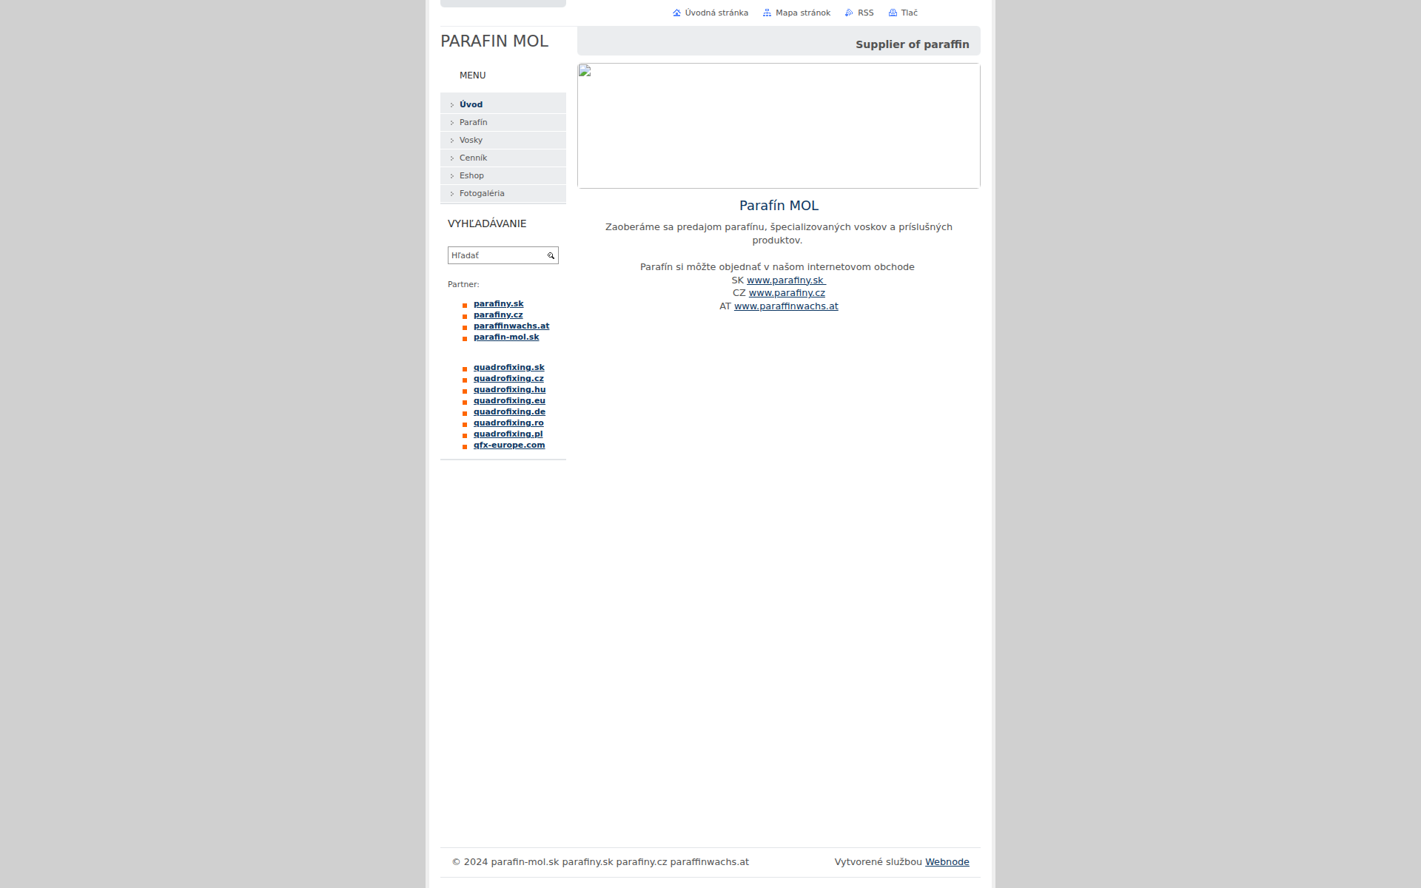Image resolution: width=1421 pixels, height=888 pixels.
Task: Click the Webnode link in the footer
Action: tap(947, 861)
